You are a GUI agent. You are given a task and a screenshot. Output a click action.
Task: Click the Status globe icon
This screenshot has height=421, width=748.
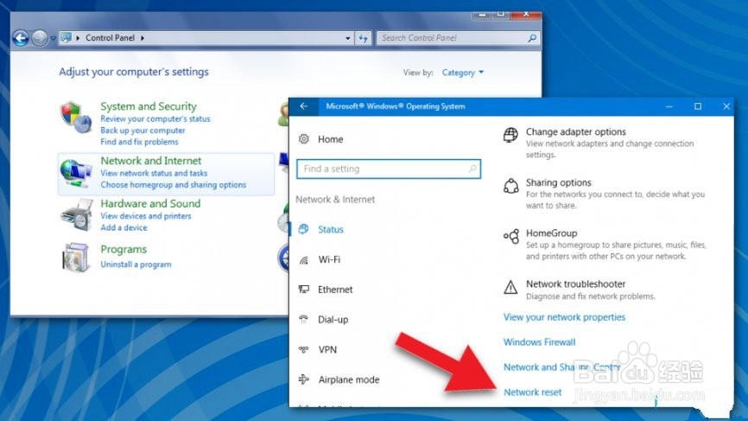coord(303,229)
